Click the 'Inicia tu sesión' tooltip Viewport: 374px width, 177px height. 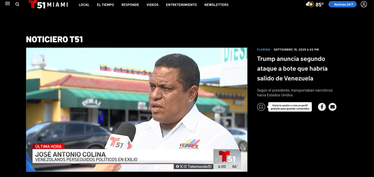pyautogui.click(x=291, y=107)
